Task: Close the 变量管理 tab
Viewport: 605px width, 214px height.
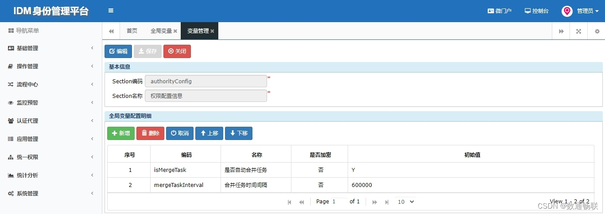Action: pyautogui.click(x=212, y=31)
